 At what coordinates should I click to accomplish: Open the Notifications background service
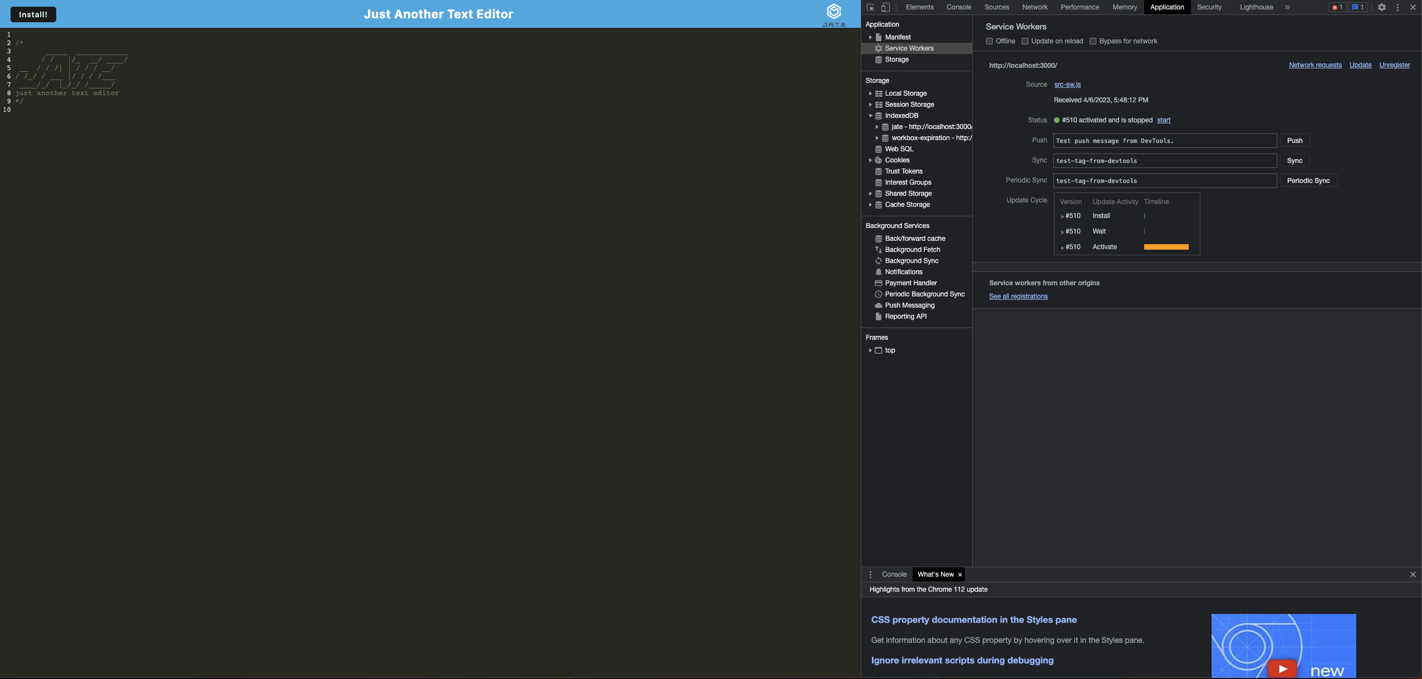903,271
